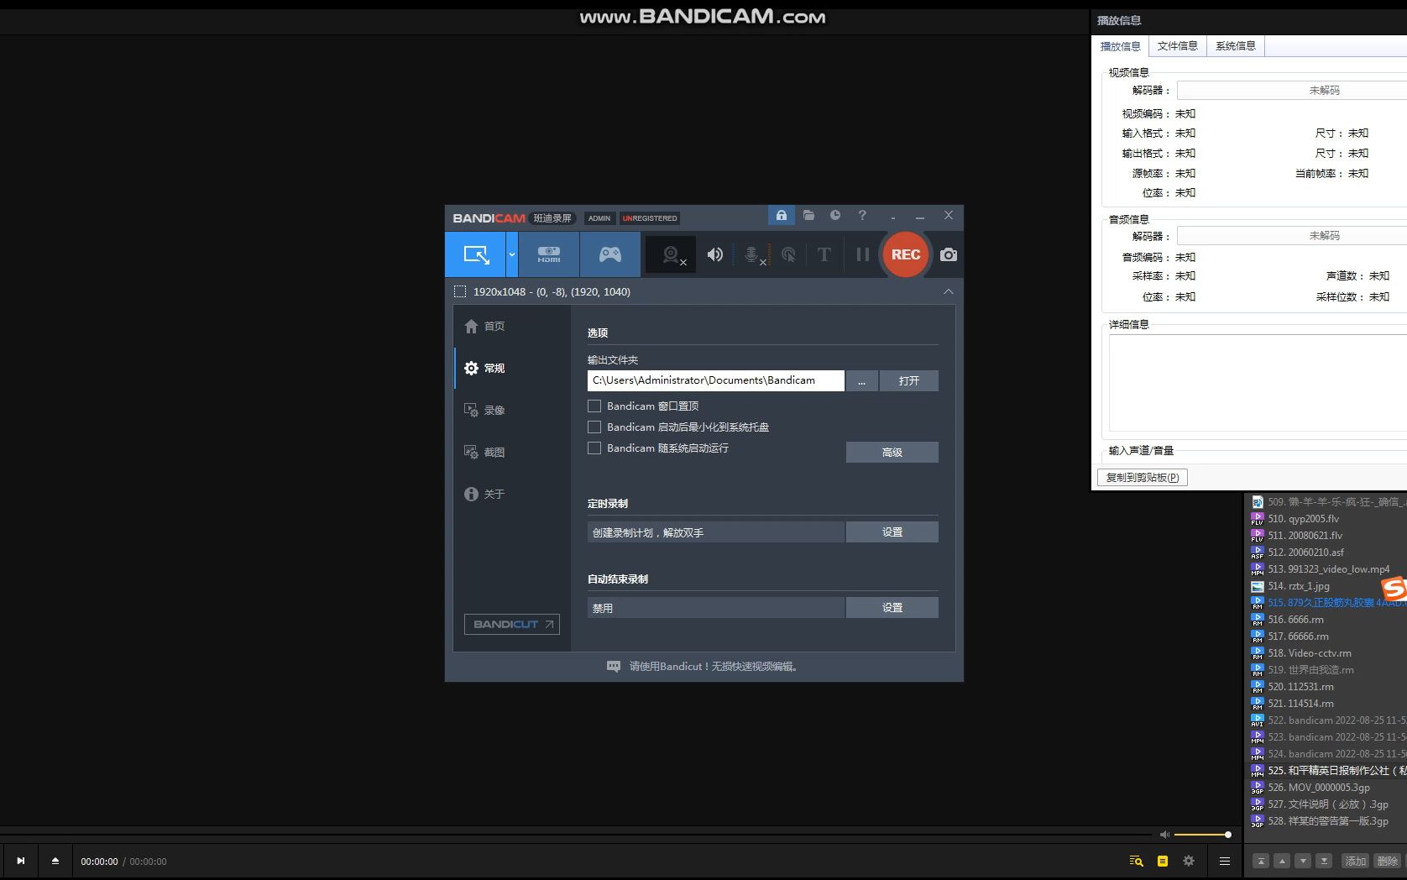Browse for output folder with ... button
1407x880 pixels.
(x=862, y=380)
